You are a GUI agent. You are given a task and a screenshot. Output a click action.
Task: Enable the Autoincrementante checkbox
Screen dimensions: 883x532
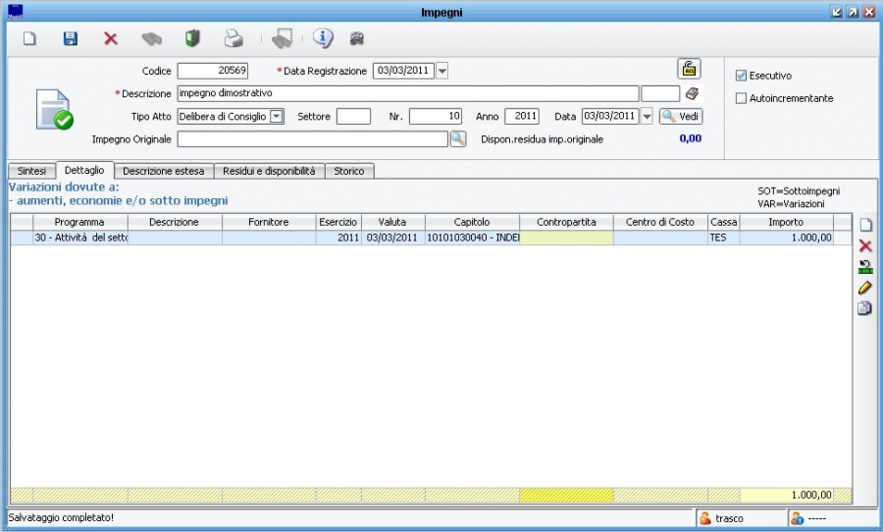tap(742, 98)
